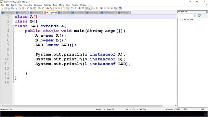Open the Settings menu
The width and height of the screenshot is (208, 117).
[x=47, y=5]
